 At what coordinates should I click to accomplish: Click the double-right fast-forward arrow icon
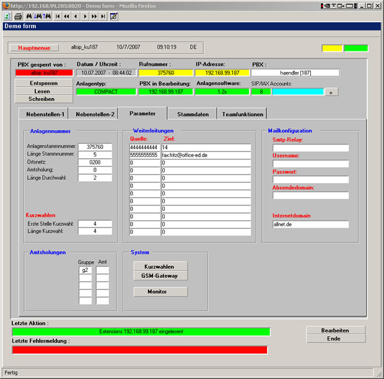[94, 16]
